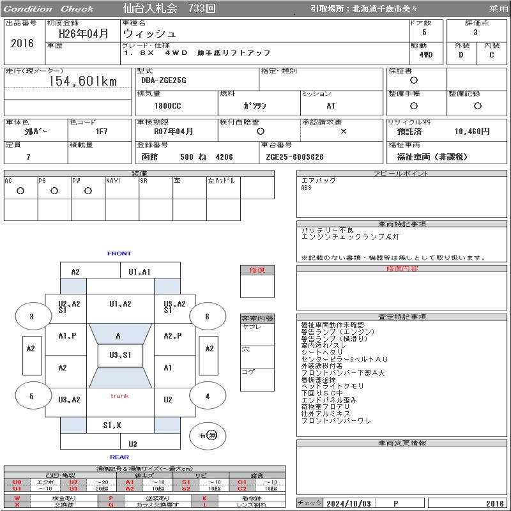
Task: Click the X mark under 承認請求書
Action: point(344,131)
